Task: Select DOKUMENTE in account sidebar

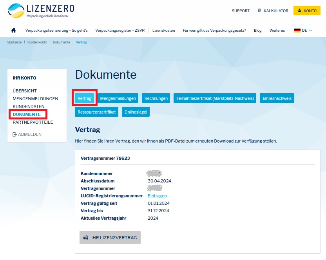Action: tap(27, 114)
